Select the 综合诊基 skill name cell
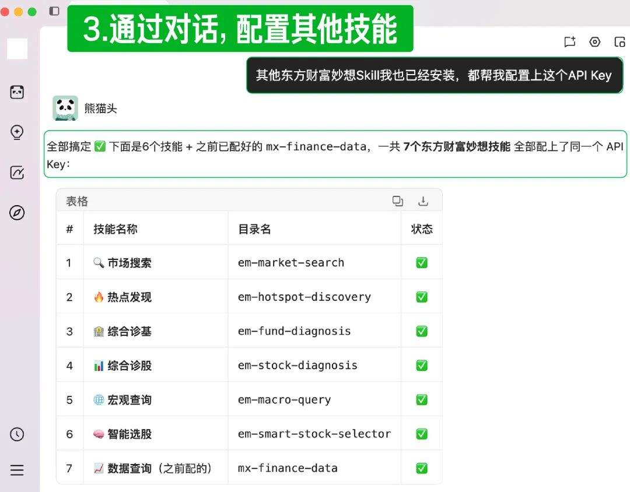 click(x=156, y=331)
